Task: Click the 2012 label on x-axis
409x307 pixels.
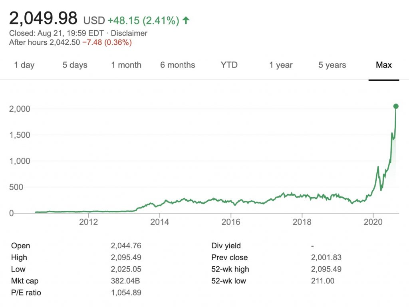Action: click(89, 222)
